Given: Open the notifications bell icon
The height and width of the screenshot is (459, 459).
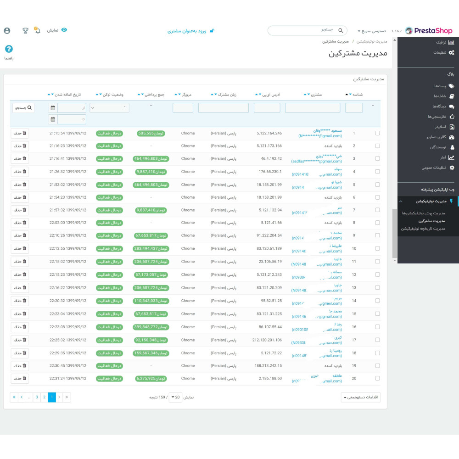Looking at the screenshot, I should coord(37,30).
